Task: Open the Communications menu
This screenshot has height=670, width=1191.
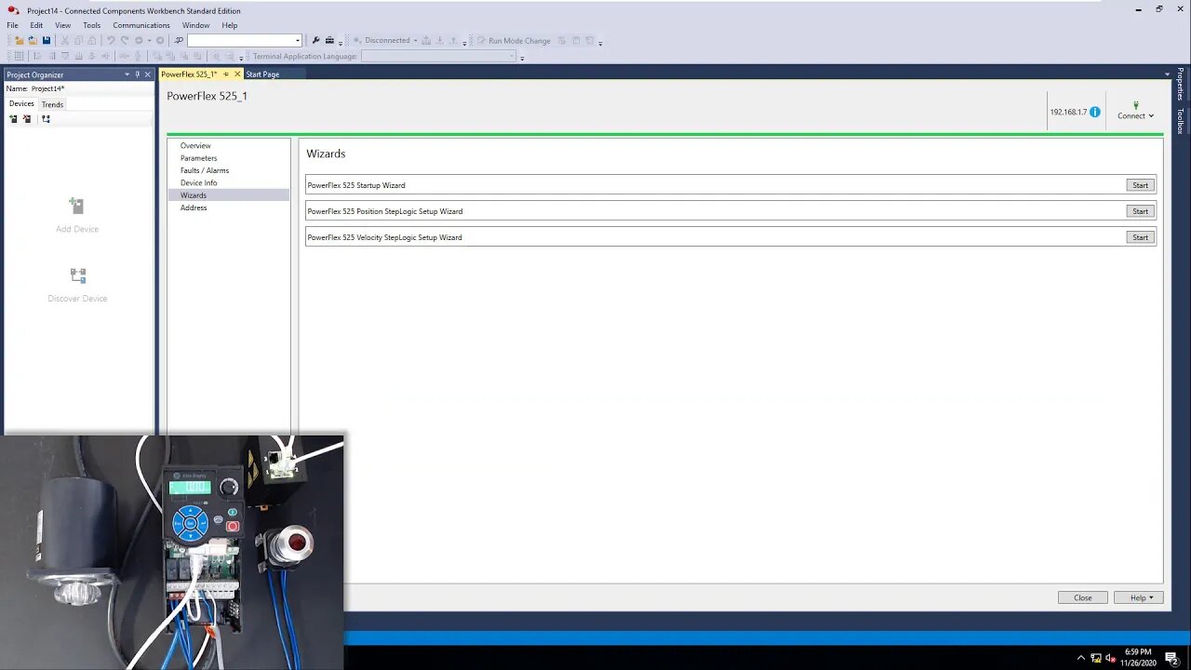Action: coord(141,25)
